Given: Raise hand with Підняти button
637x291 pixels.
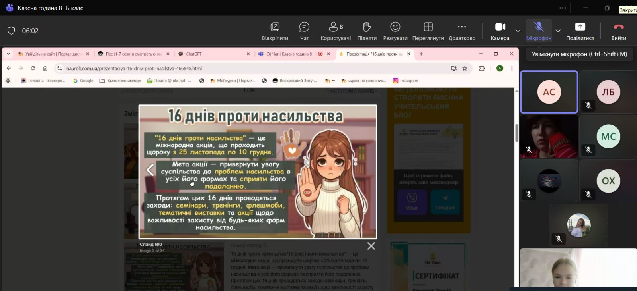Looking at the screenshot, I should [x=367, y=31].
